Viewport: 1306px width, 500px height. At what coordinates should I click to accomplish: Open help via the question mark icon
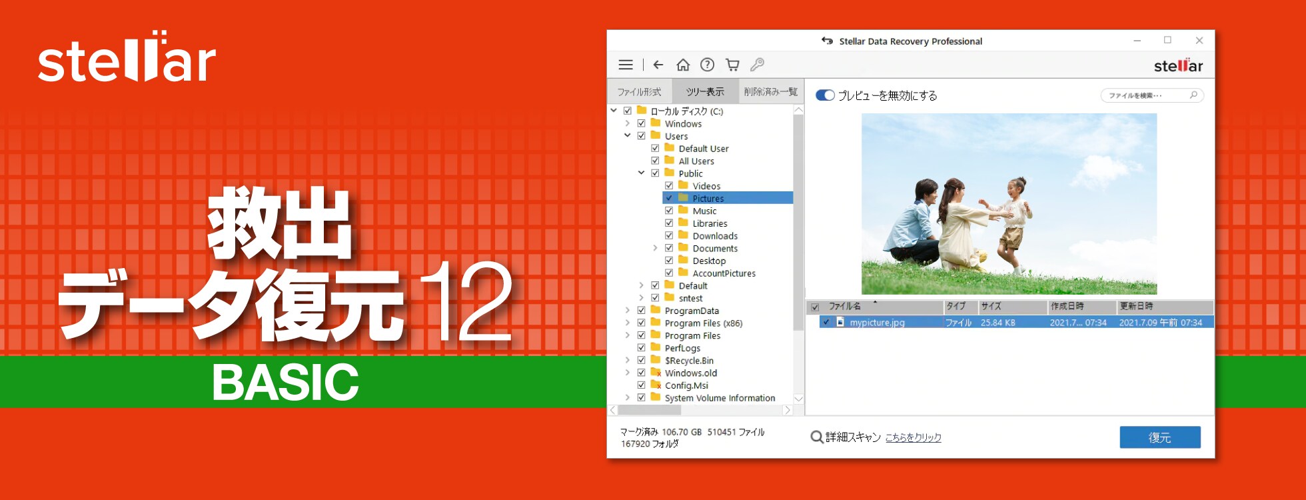(x=708, y=65)
